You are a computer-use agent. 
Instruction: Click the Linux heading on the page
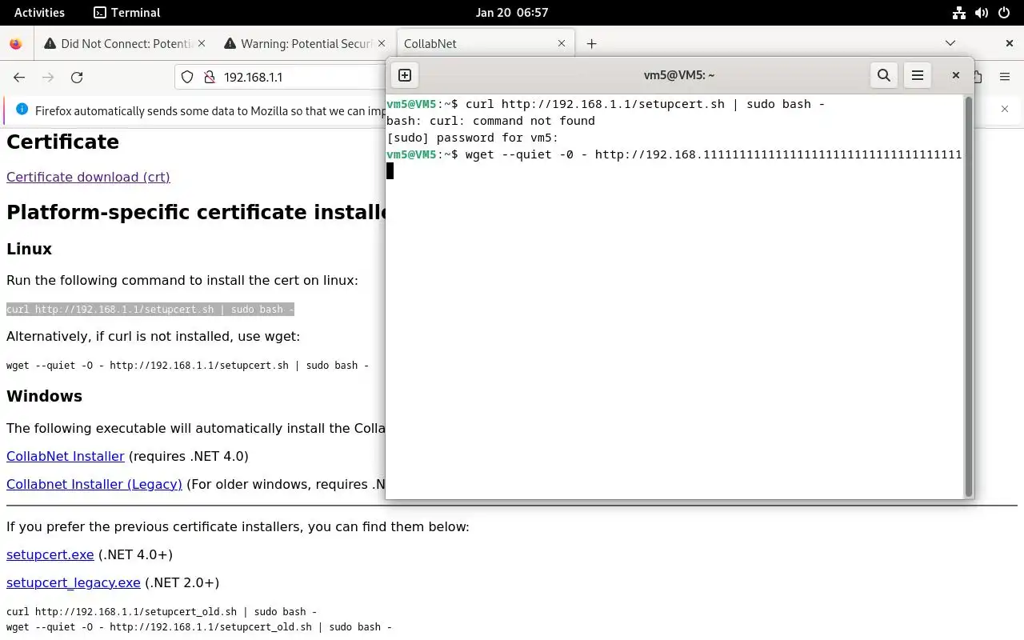pos(29,249)
